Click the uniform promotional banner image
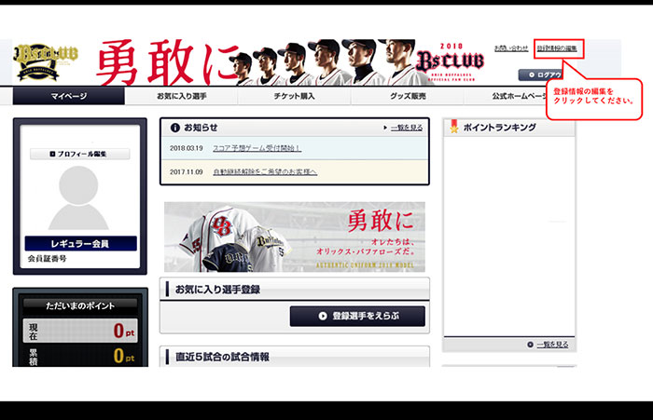The width and height of the screenshot is (653, 420). 294,237
